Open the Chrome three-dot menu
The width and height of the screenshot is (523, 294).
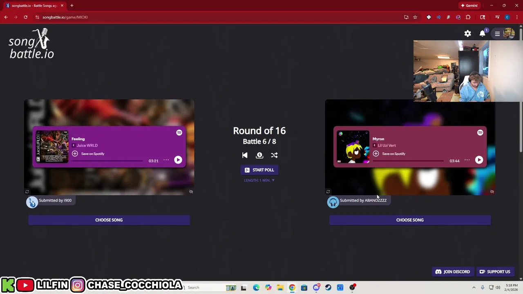coord(517,17)
